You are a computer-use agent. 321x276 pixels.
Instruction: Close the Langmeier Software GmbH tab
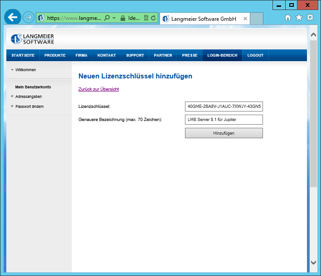coord(245,19)
